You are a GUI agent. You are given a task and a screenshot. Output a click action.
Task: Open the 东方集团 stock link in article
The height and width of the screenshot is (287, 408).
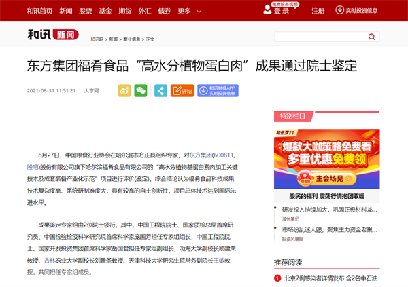coord(201,155)
